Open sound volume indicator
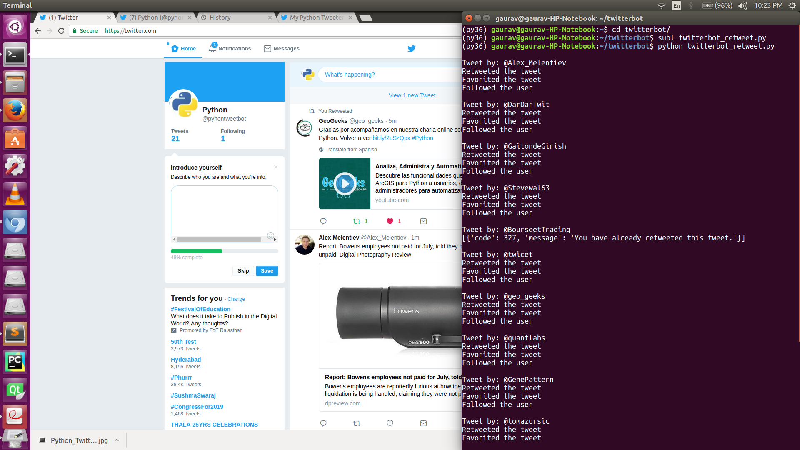The image size is (800, 450). click(x=743, y=5)
